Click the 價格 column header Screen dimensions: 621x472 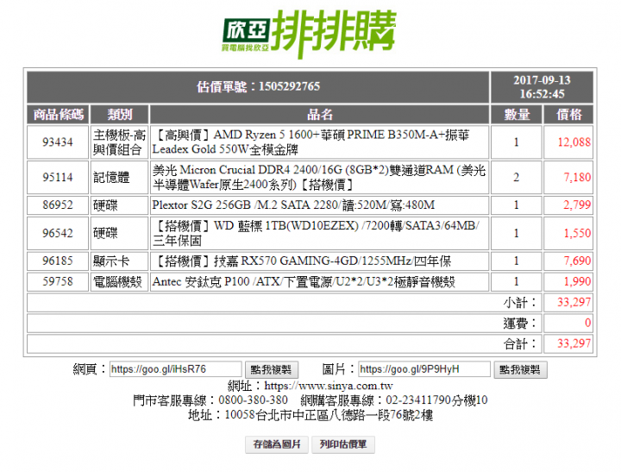pos(568,115)
